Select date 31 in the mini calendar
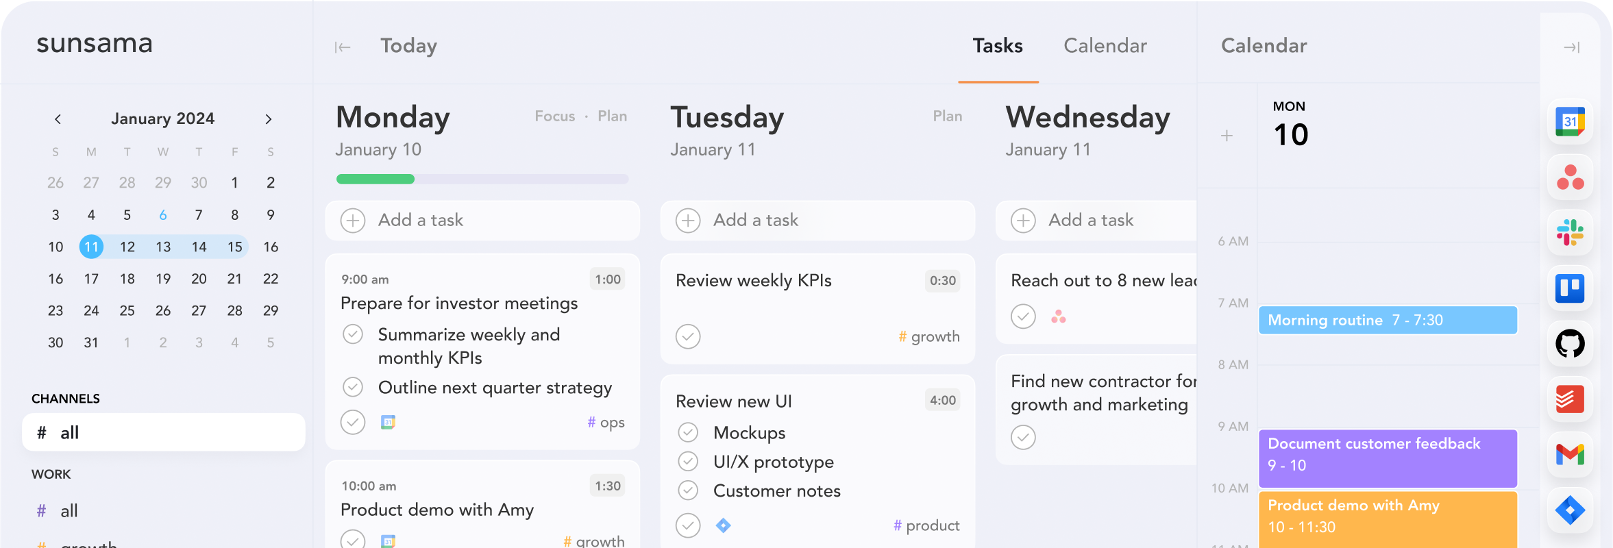The image size is (1613, 548). point(91,342)
